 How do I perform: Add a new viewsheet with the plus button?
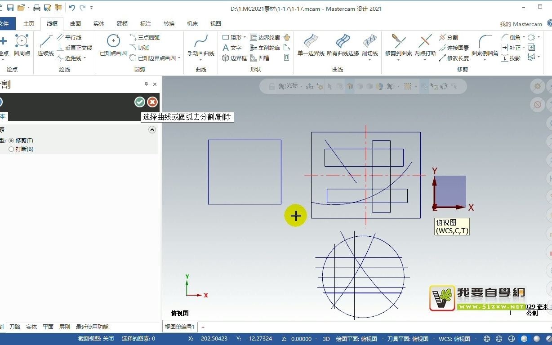click(203, 327)
